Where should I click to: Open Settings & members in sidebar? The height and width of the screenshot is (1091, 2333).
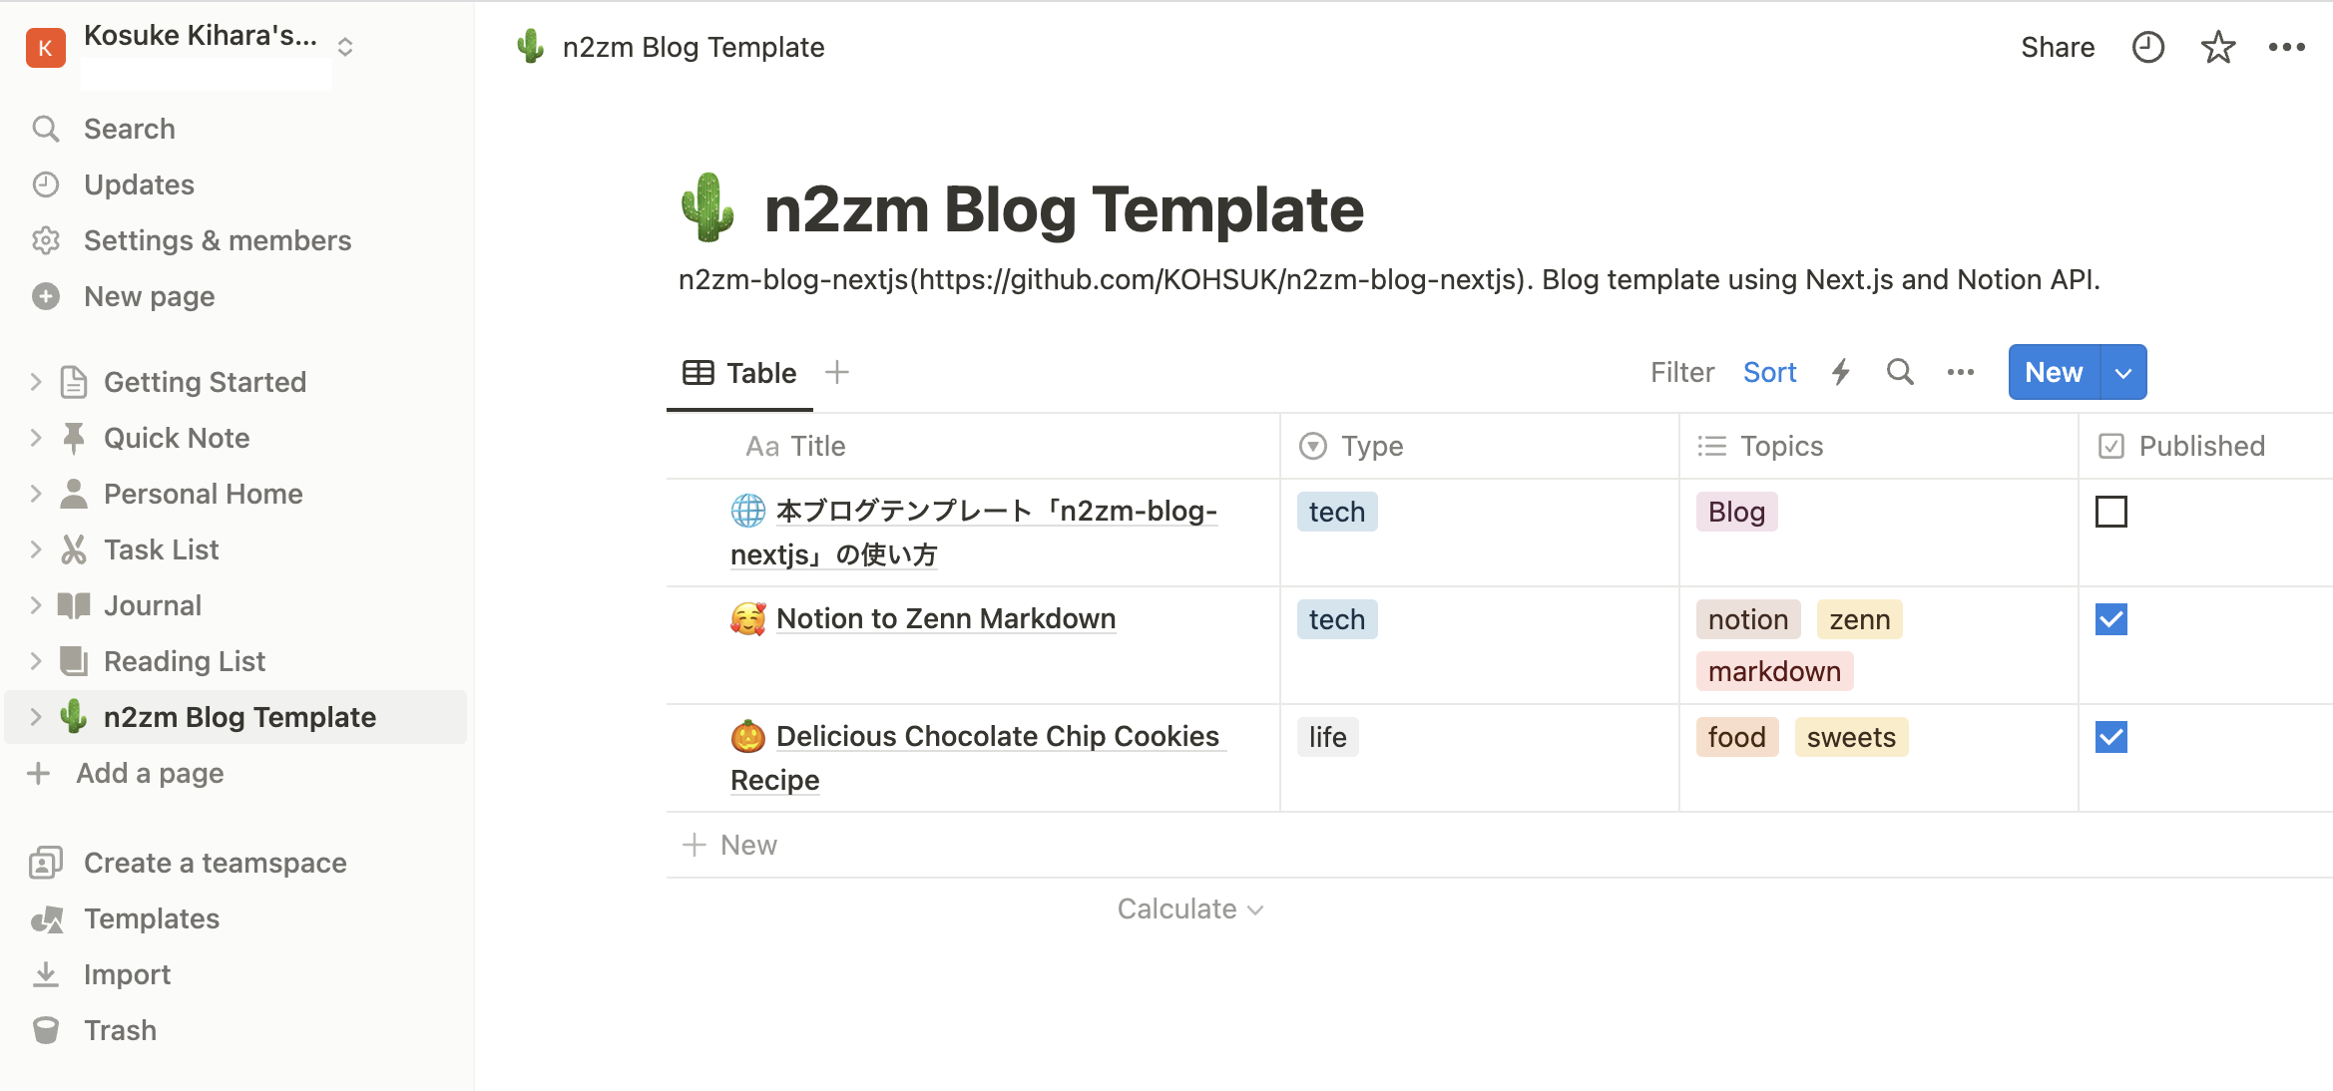tap(217, 240)
